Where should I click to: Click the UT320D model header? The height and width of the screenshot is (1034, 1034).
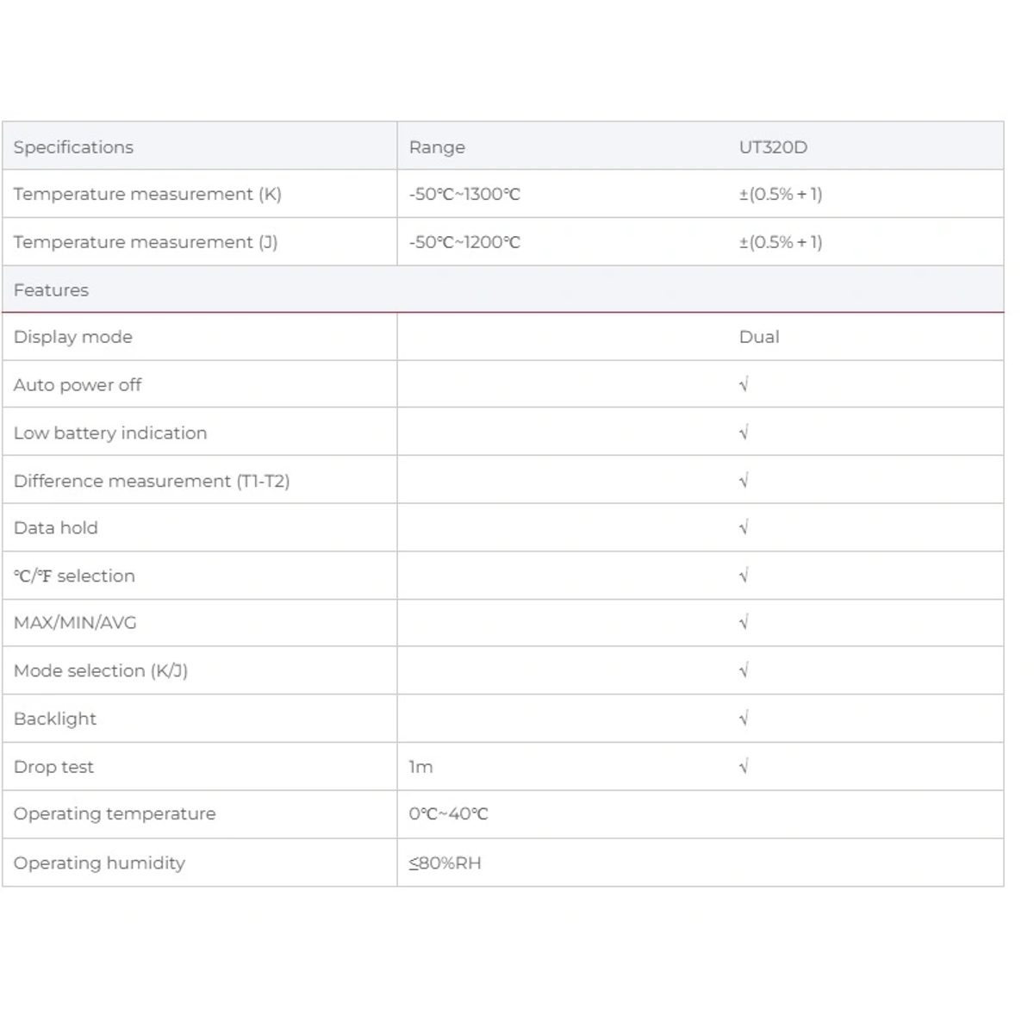coord(773,147)
